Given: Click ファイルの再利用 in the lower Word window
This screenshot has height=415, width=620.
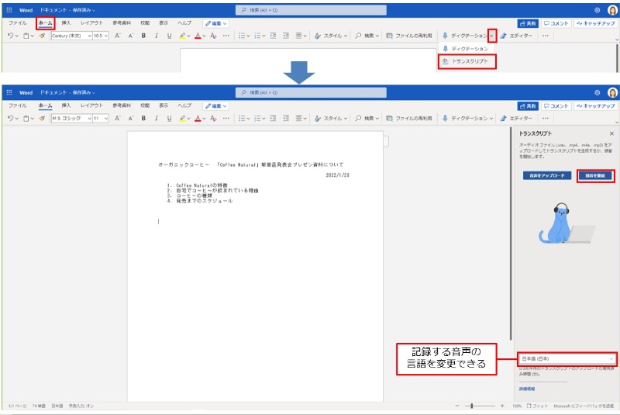Looking at the screenshot, I should pos(409,118).
